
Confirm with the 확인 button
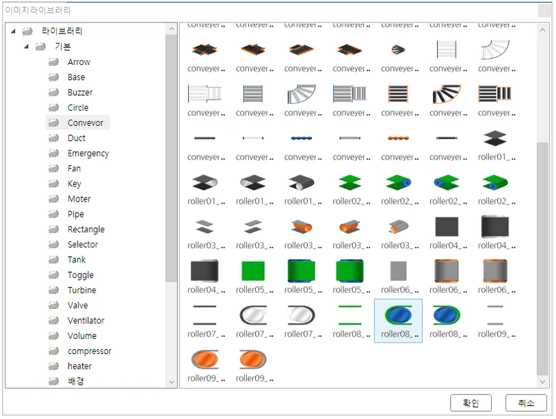point(471,403)
